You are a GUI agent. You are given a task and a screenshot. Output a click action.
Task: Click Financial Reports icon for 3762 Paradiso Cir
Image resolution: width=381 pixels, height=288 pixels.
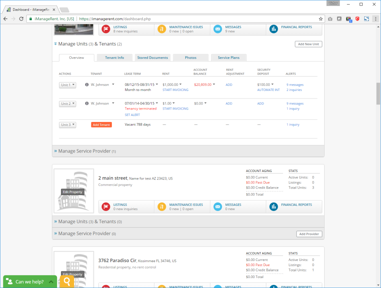(x=273, y=286)
